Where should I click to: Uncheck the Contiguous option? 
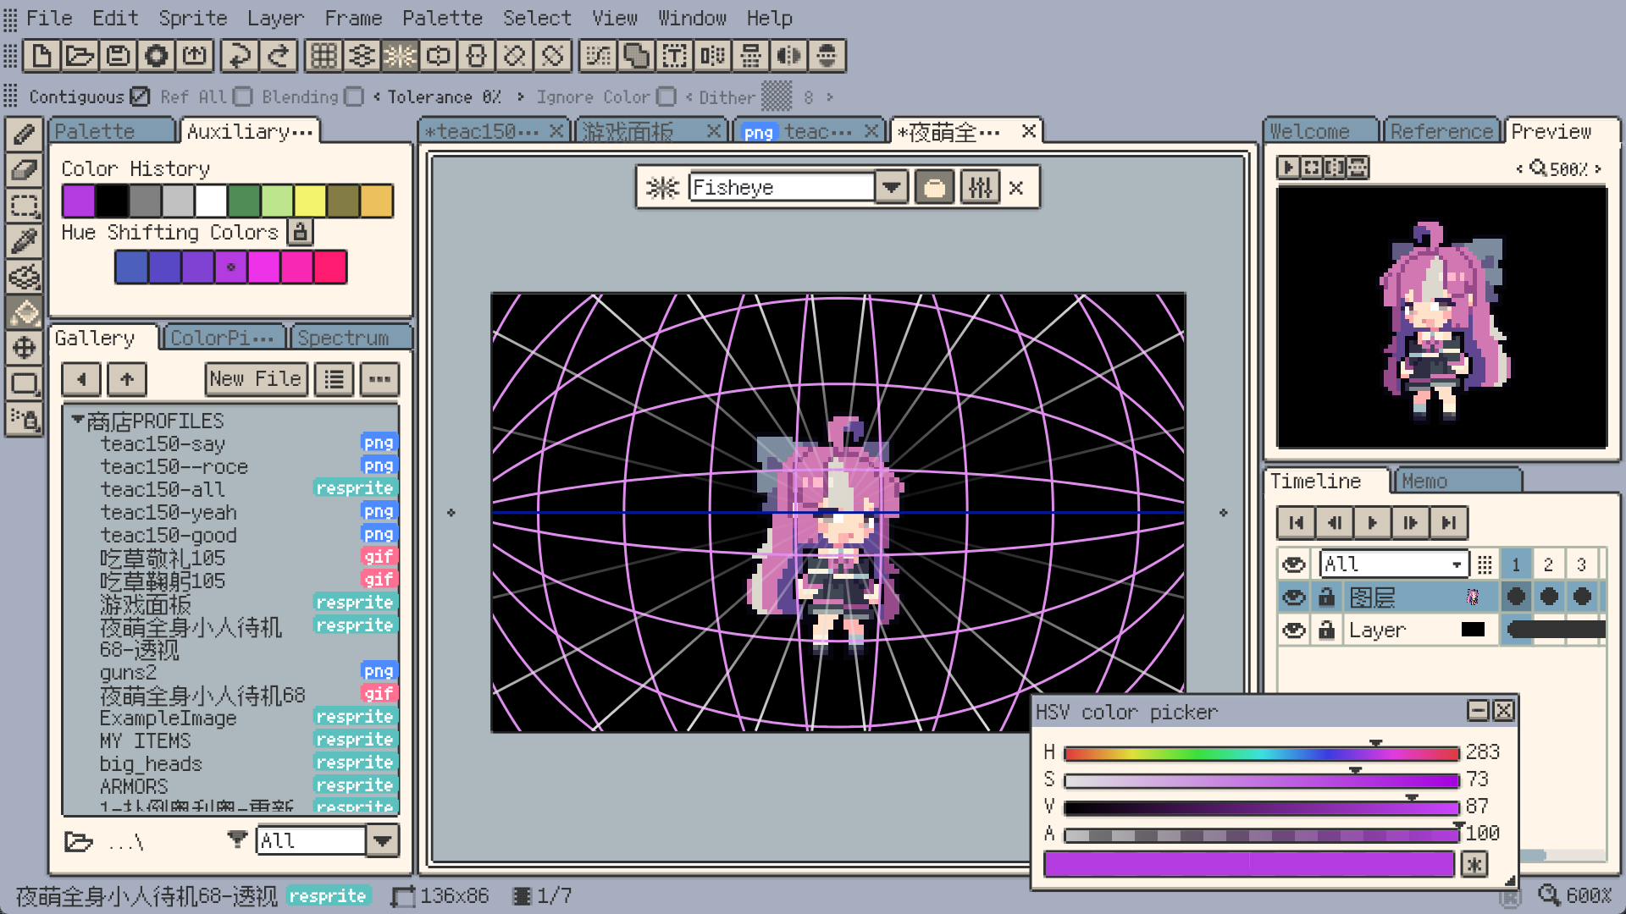139,96
